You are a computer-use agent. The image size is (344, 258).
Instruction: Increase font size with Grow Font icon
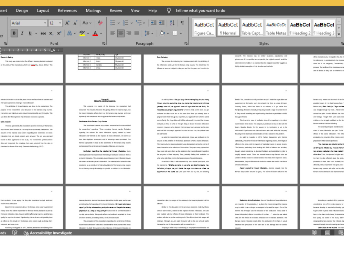click(67, 23)
